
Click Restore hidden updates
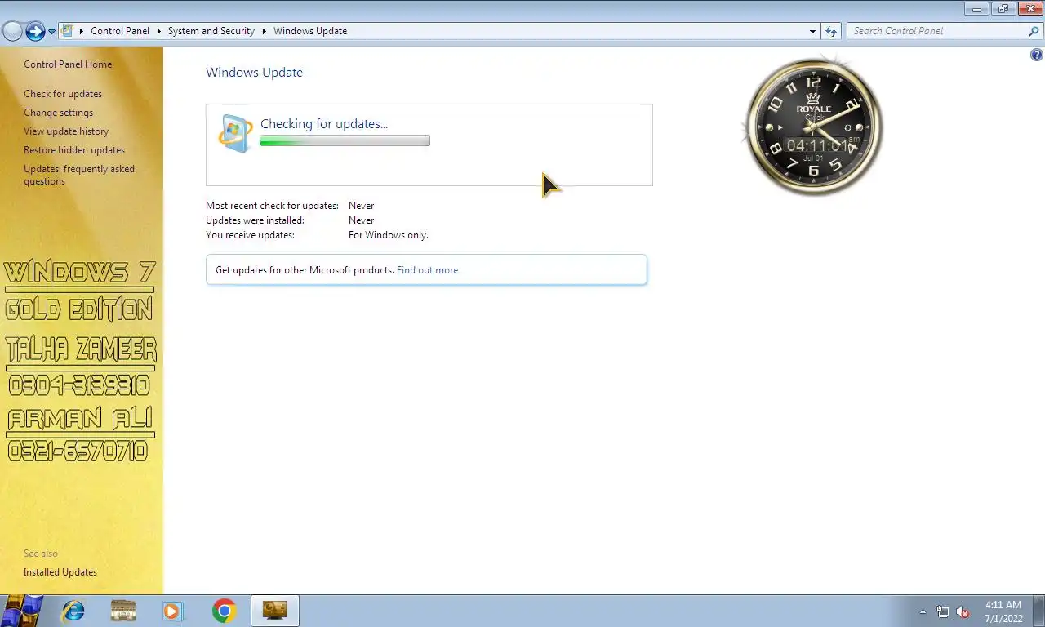pyautogui.click(x=74, y=150)
